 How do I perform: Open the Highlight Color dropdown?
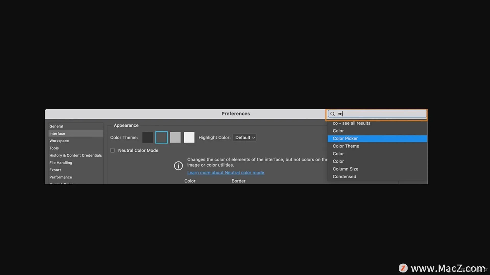click(x=244, y=137)
